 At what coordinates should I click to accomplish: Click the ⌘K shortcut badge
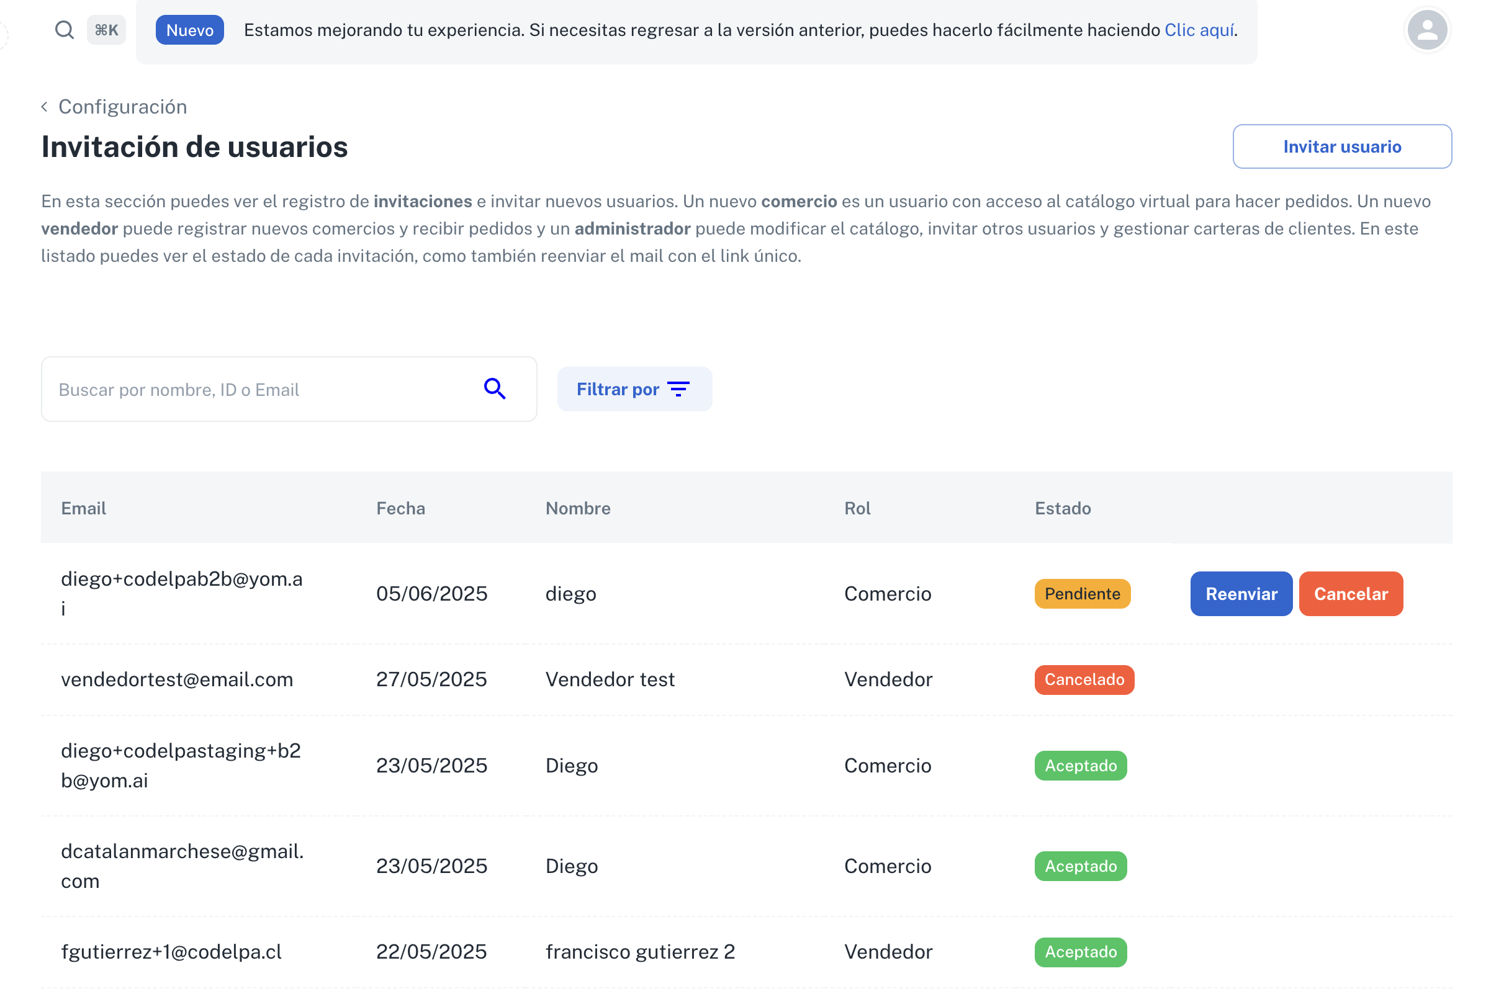coord(107,30)
